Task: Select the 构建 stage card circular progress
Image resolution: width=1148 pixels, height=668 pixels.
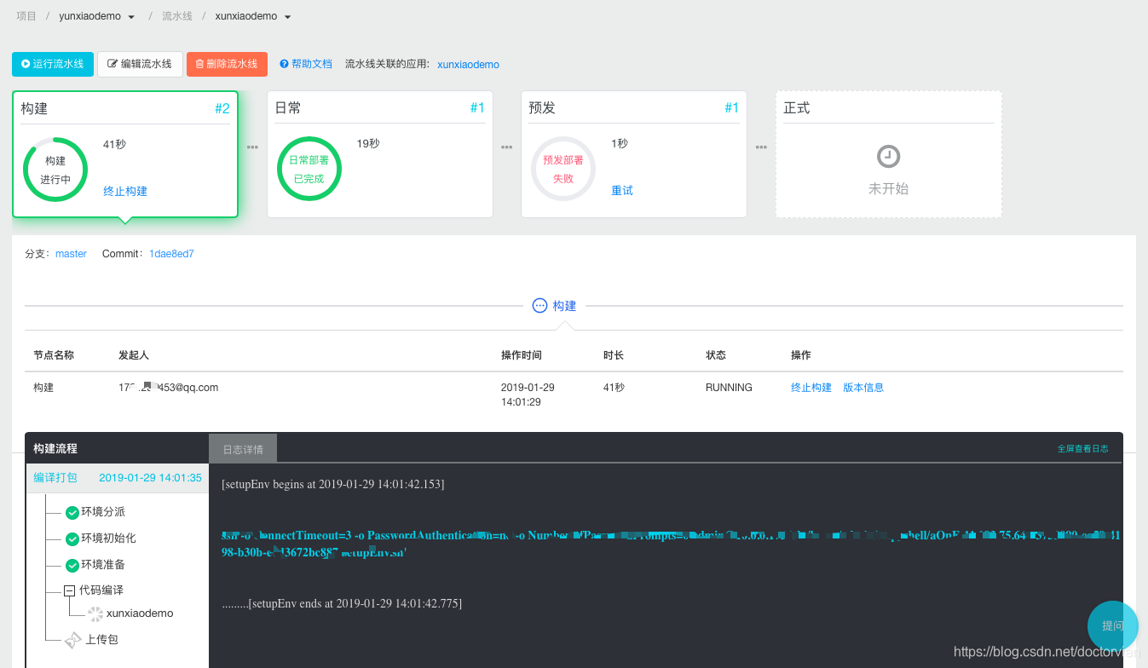Action: (55, 169)
